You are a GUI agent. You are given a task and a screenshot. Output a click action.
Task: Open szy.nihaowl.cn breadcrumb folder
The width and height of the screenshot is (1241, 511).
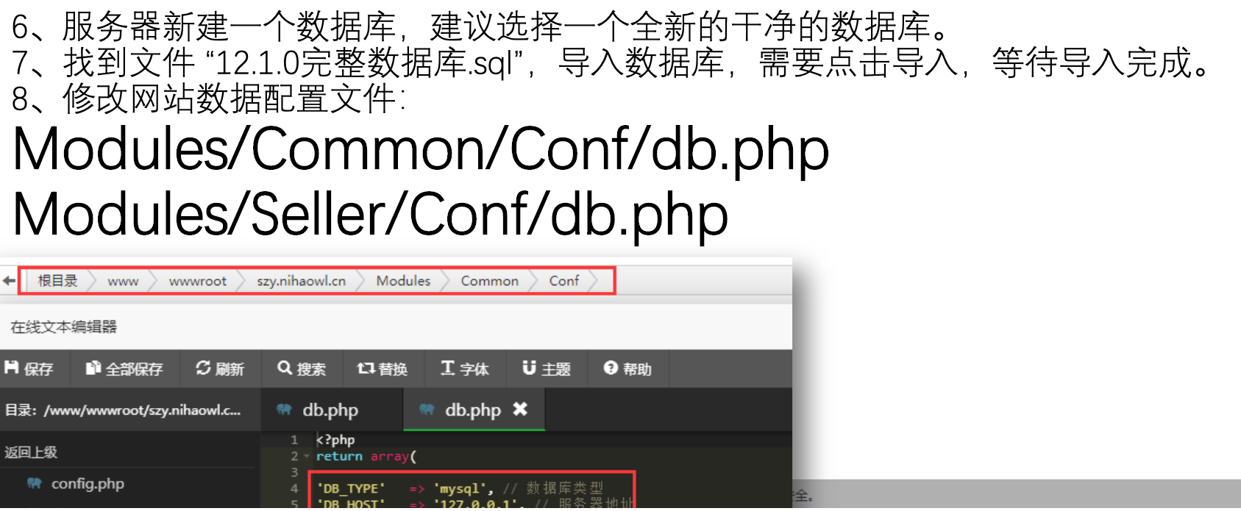pos(301,281)
